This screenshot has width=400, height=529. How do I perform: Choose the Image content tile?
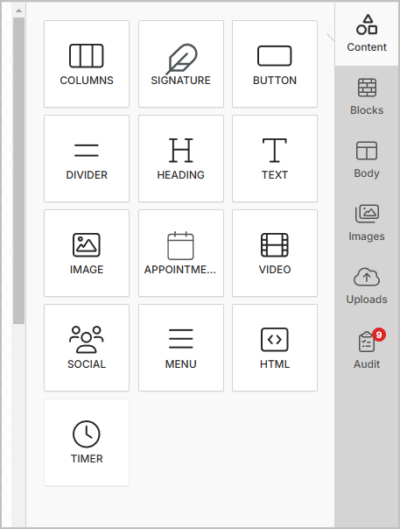point(87,253)
